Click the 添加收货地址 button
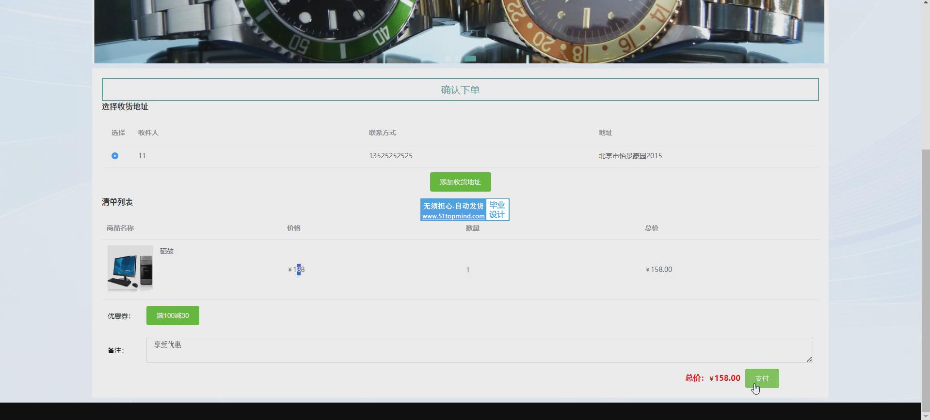Image resolution: width=930 pixels, height=420 pixels. pos(460,182)
